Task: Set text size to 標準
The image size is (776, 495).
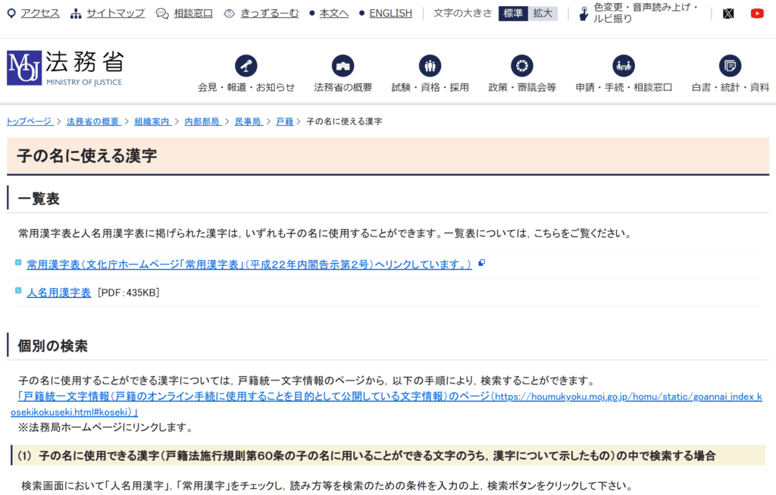Action: click(x=512, y=13)
